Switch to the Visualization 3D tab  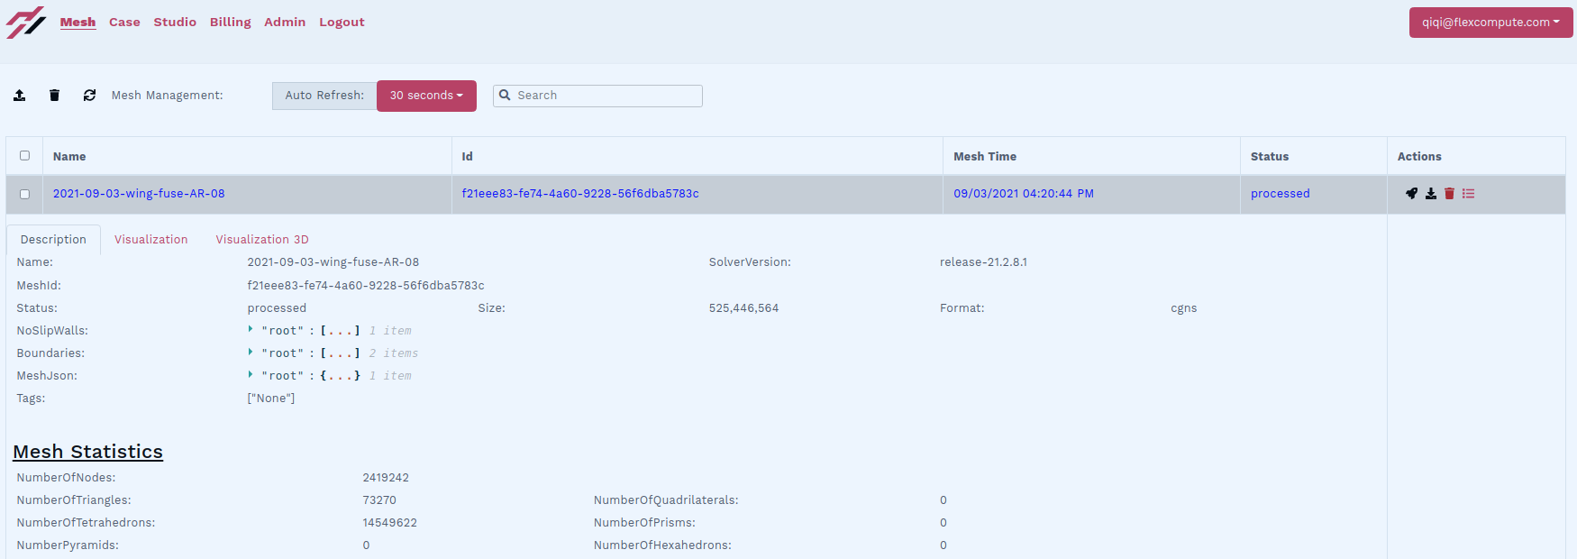click(261, 240)
